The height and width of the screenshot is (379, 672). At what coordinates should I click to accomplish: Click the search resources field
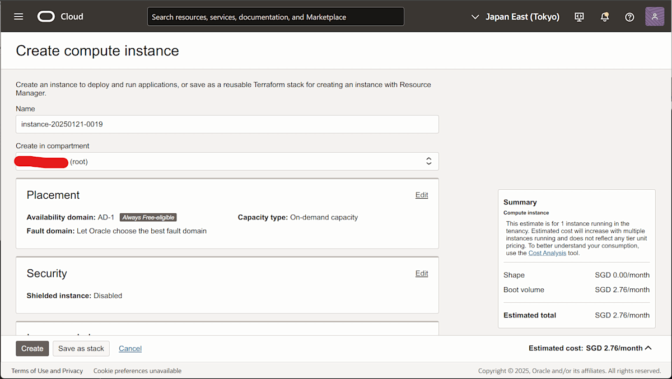coord(276,17)
